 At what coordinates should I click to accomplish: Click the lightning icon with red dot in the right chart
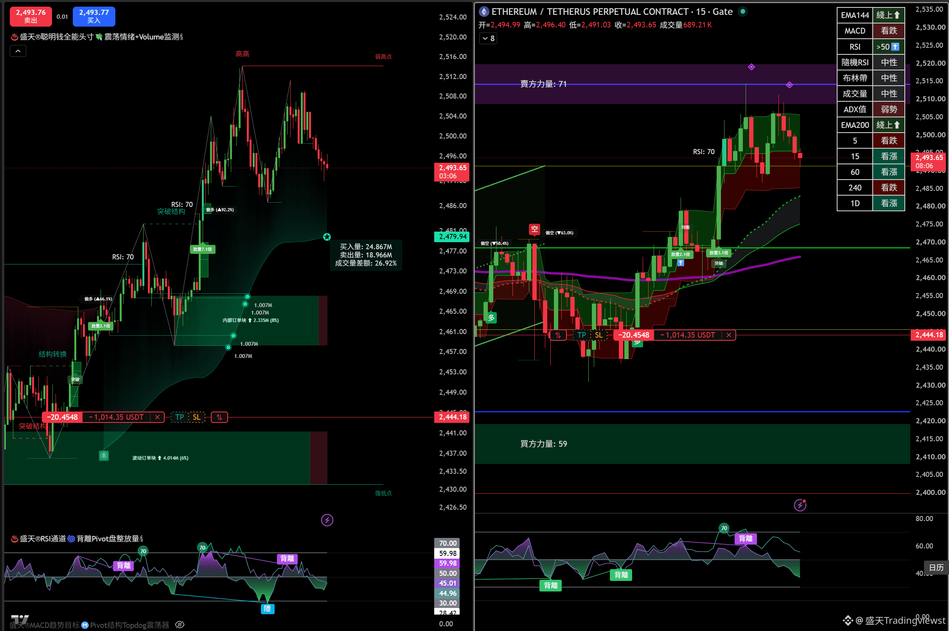pos(800,505)
